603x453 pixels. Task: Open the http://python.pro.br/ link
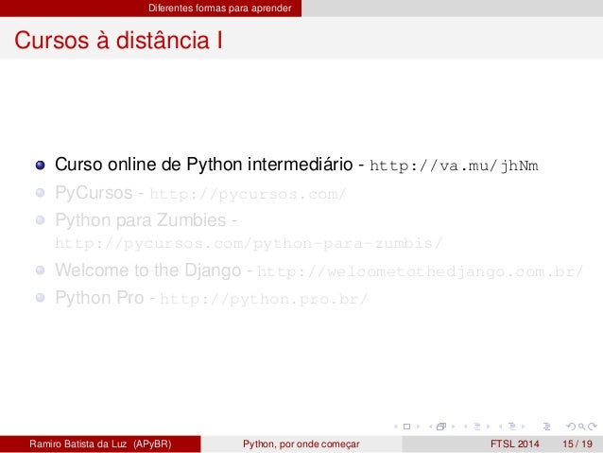(x=264, y=299)
